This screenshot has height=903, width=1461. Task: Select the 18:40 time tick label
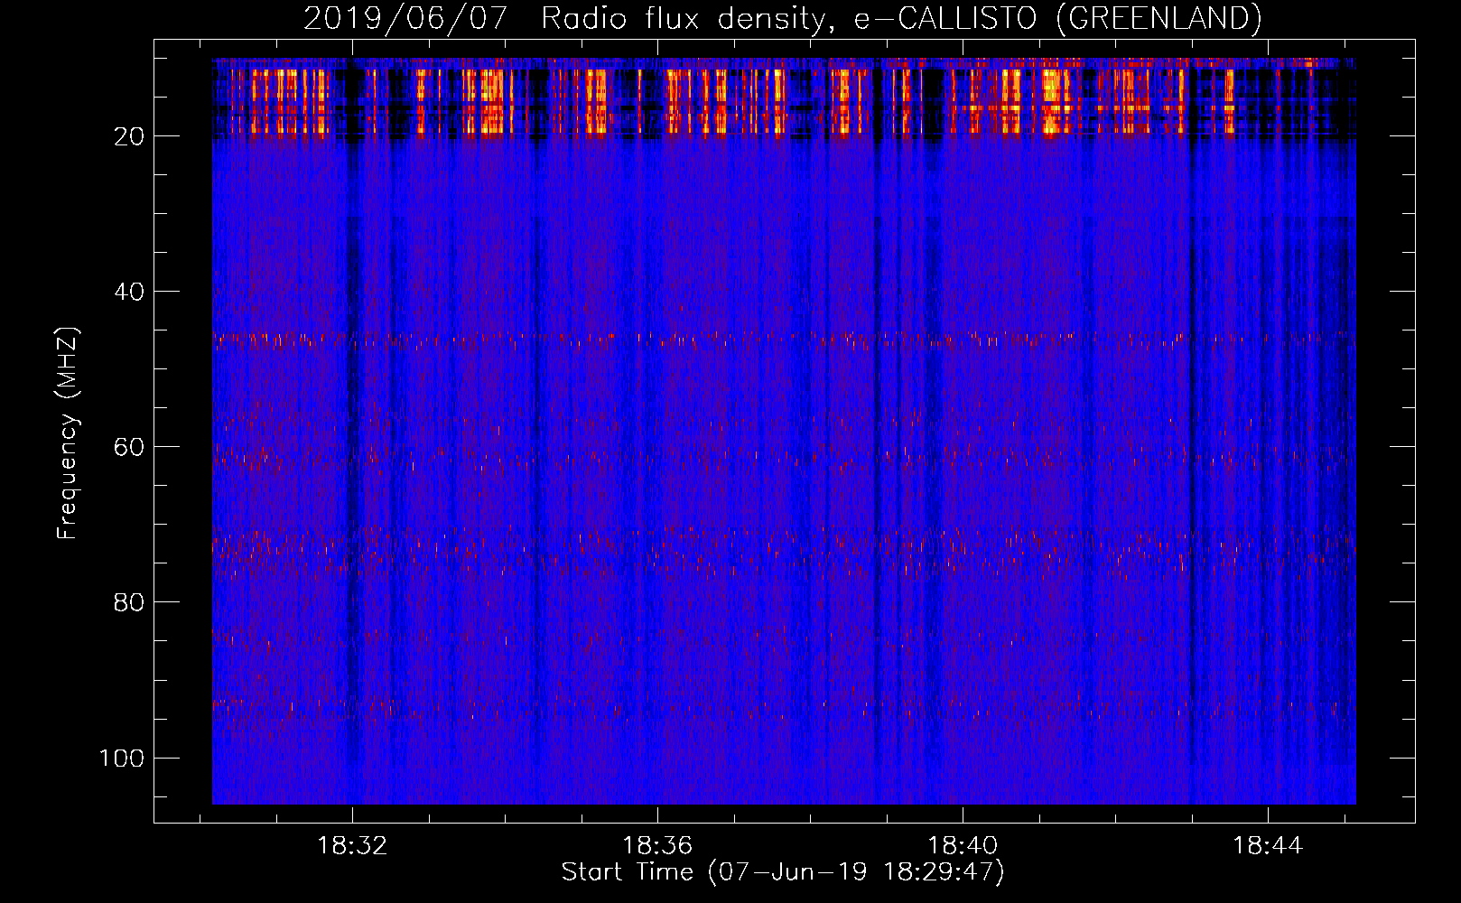(963, 845)
